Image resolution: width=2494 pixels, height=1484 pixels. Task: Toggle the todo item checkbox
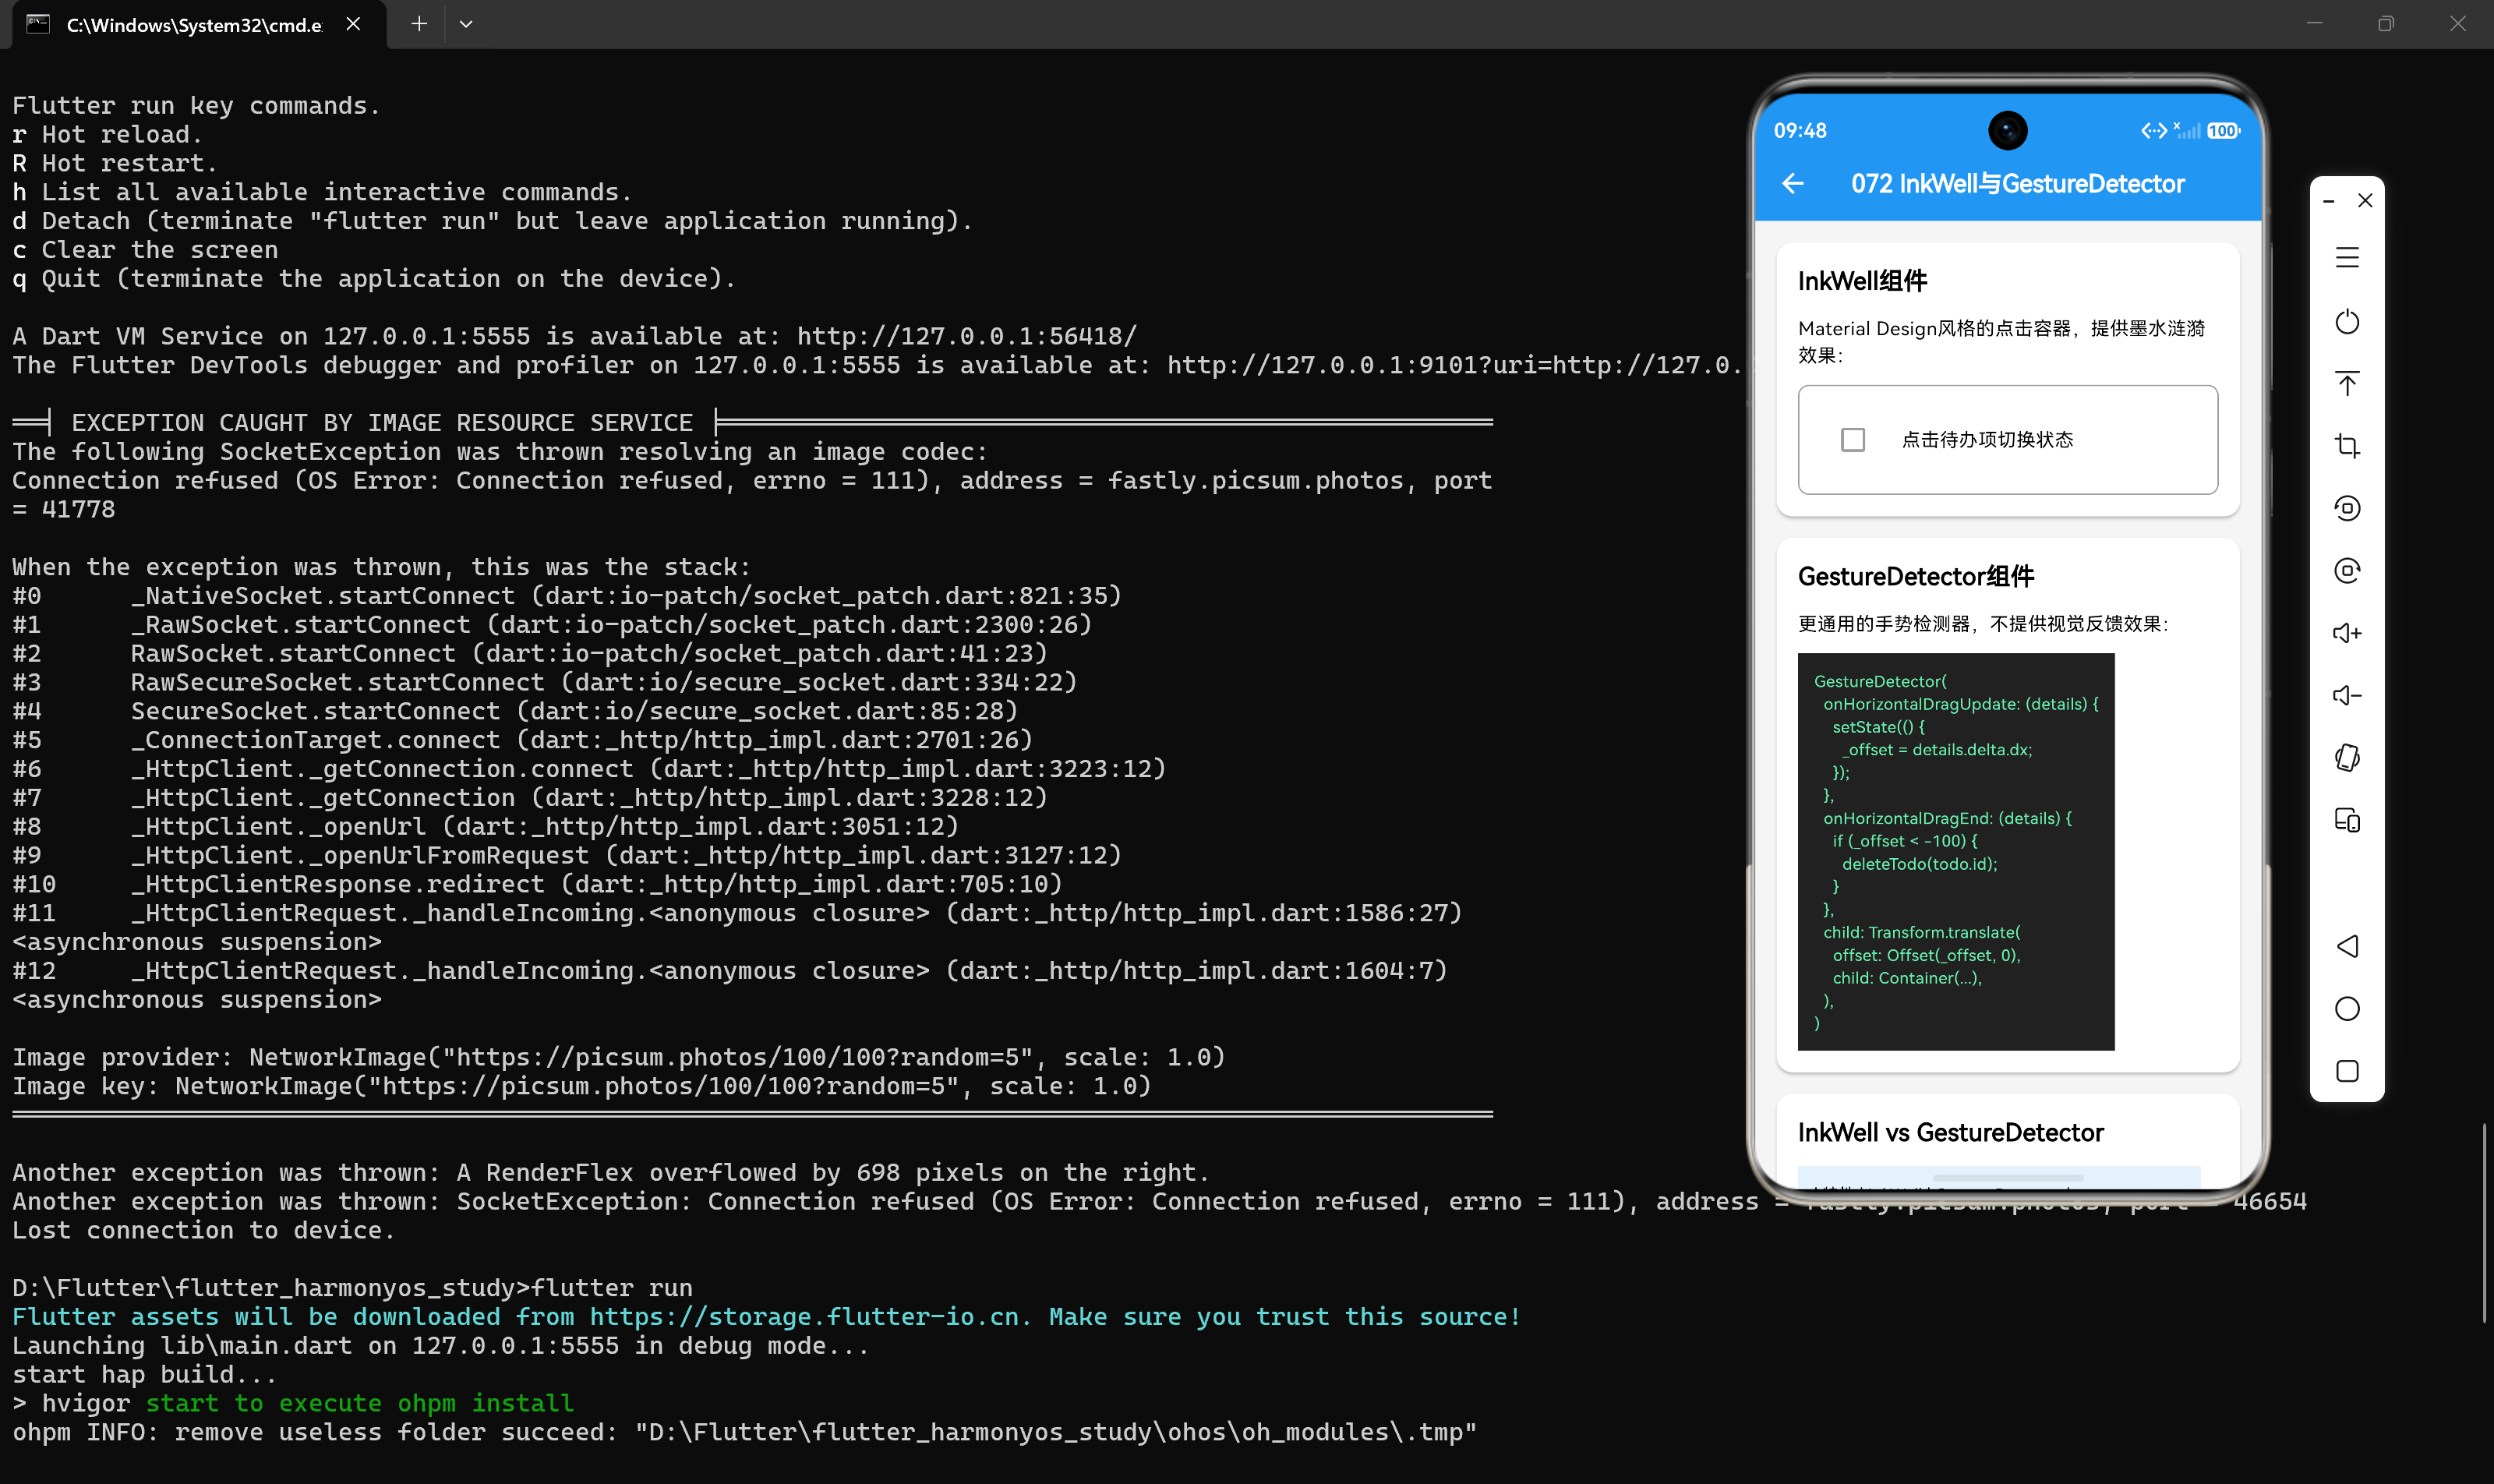tap(1853, 440)
